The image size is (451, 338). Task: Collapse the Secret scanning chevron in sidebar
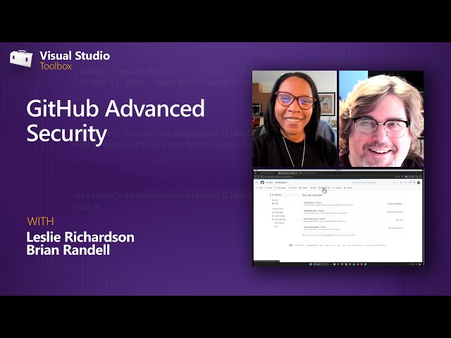297,219
